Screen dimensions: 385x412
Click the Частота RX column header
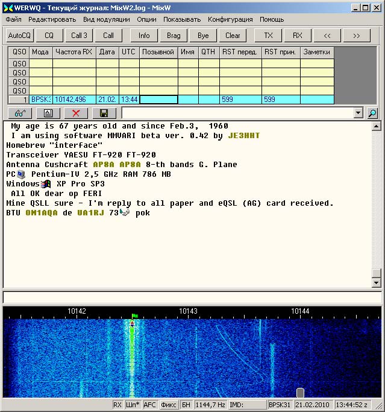(74, 52)
